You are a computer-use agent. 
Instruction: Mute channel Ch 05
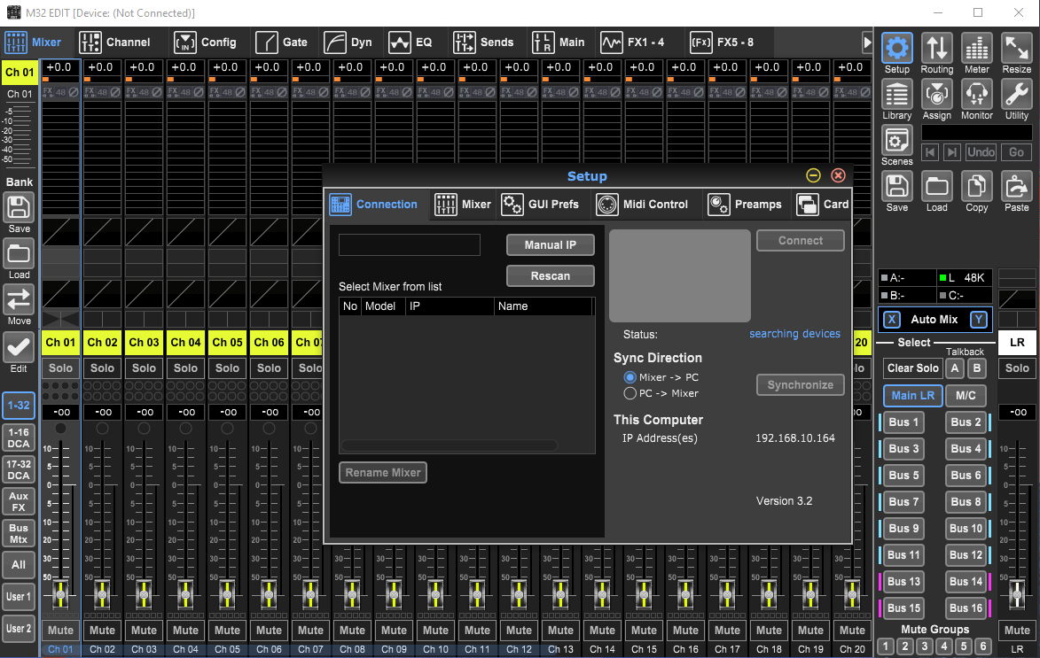click(227, 630)
